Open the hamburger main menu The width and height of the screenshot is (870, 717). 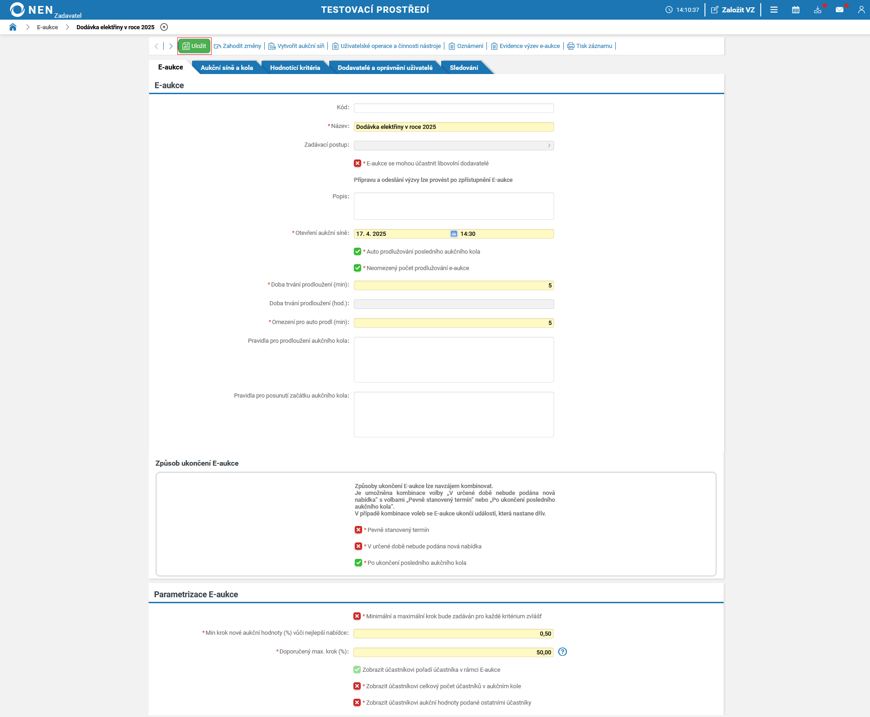click(774, 9)
